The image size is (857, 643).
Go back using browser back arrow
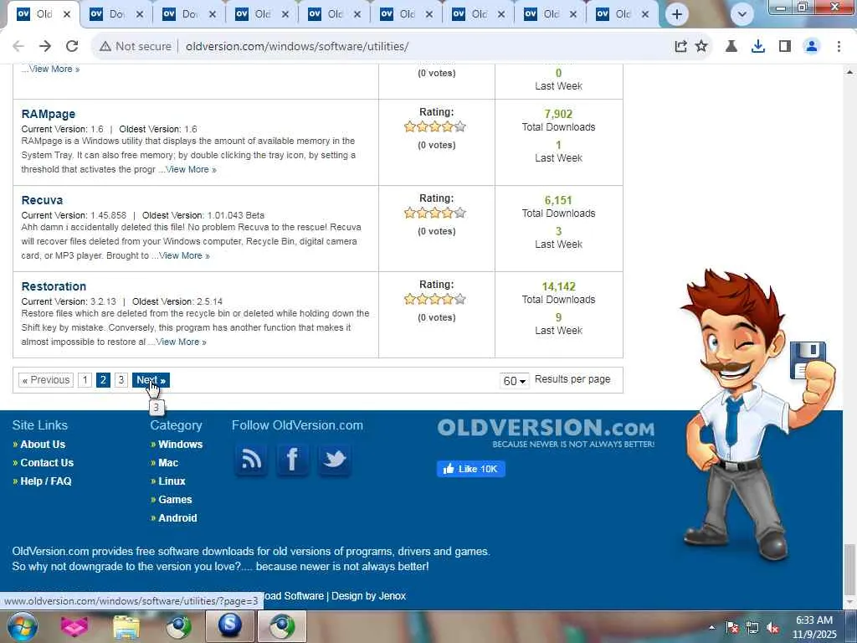pos(18,47)
